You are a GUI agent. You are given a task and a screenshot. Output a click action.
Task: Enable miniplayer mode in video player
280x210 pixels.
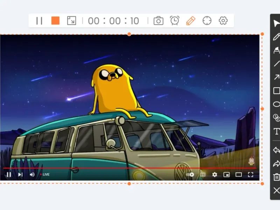226,174
